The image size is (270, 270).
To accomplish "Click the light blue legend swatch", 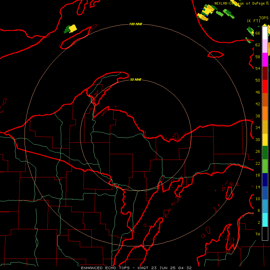I will pyautogui.click(x=265, y=206).
